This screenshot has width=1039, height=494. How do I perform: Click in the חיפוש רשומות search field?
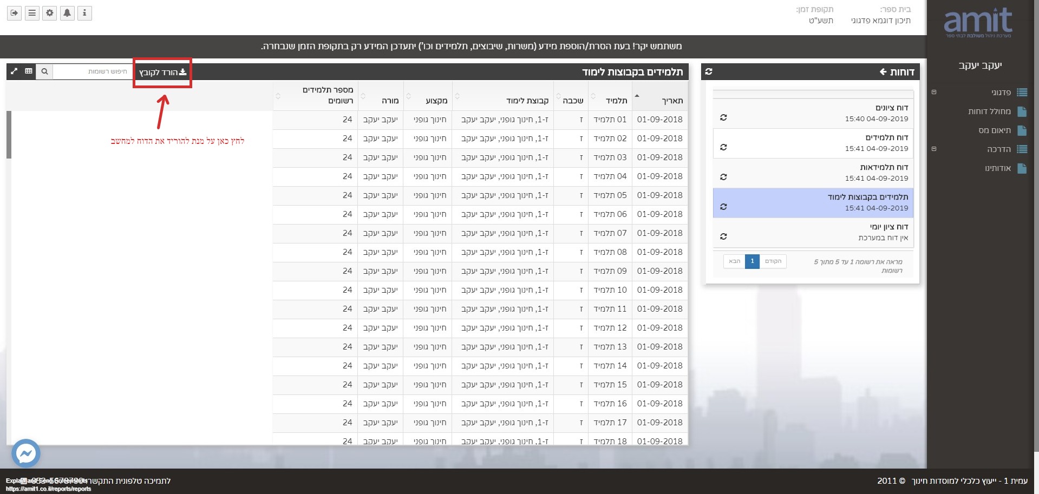(x=93, y=71)
